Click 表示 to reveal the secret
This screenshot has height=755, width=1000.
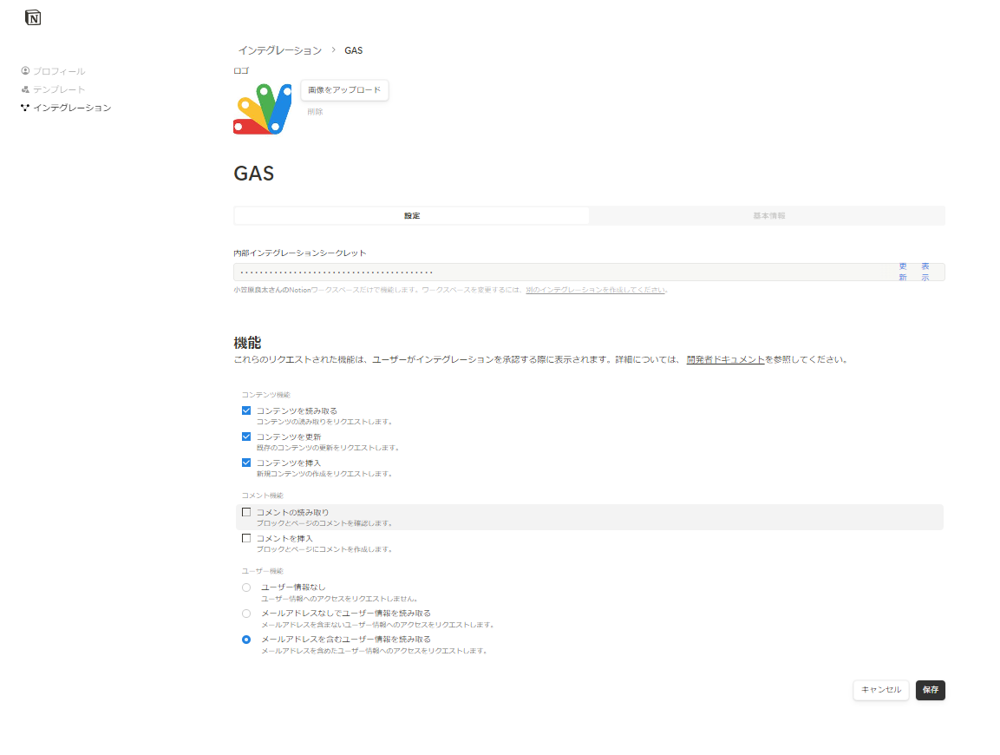[x=925, y=272]
